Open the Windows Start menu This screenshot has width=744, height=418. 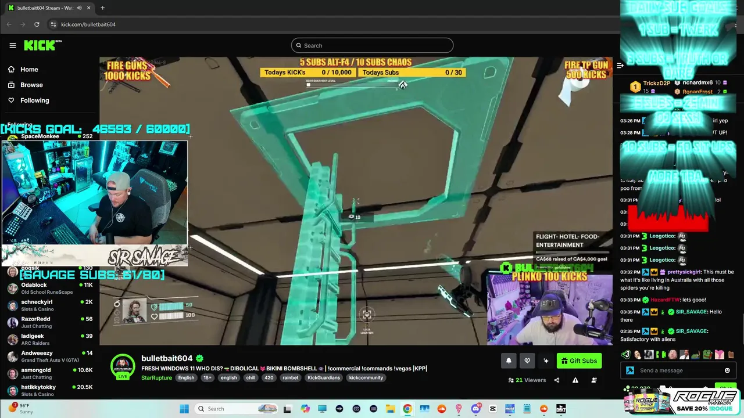tap(184, 409)
